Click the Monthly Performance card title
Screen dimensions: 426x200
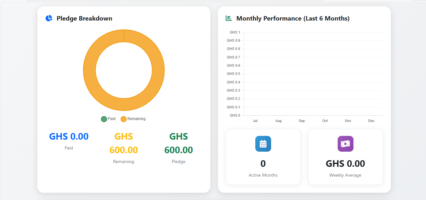click(x=293, y=18)
